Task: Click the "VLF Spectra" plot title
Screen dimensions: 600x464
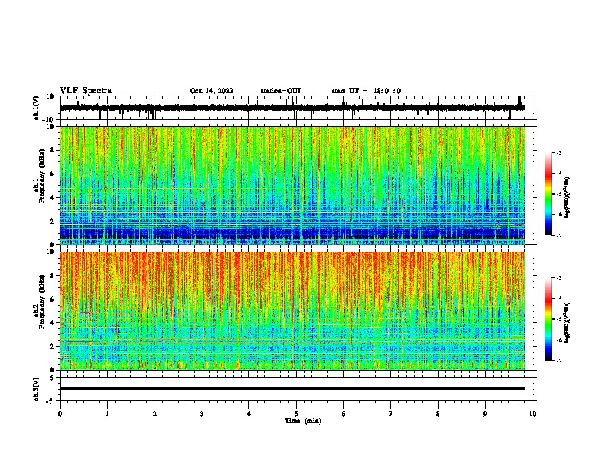Action: [x=86, y=91]
